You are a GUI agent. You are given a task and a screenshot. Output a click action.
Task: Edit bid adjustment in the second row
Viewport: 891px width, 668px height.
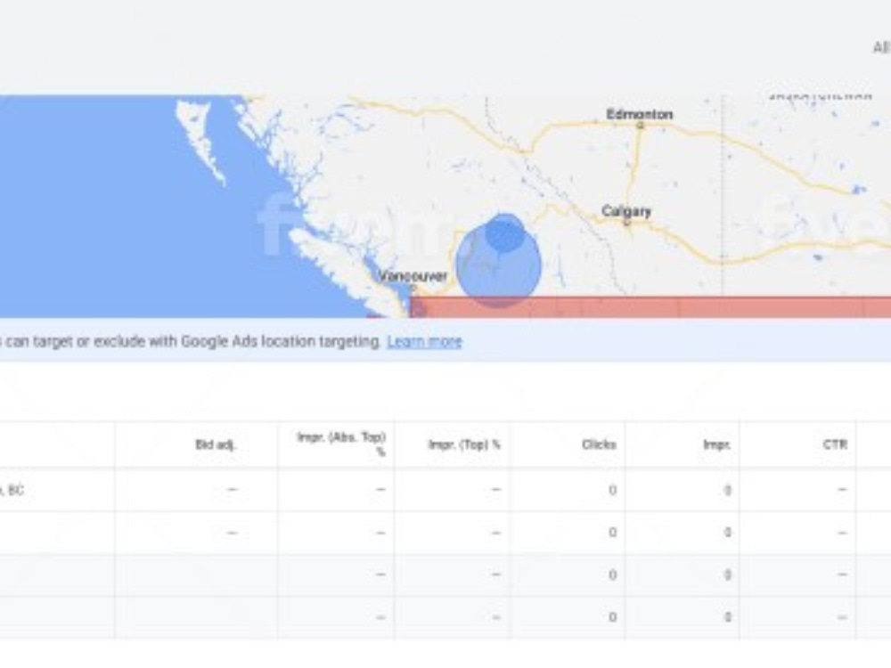point(232,533)
